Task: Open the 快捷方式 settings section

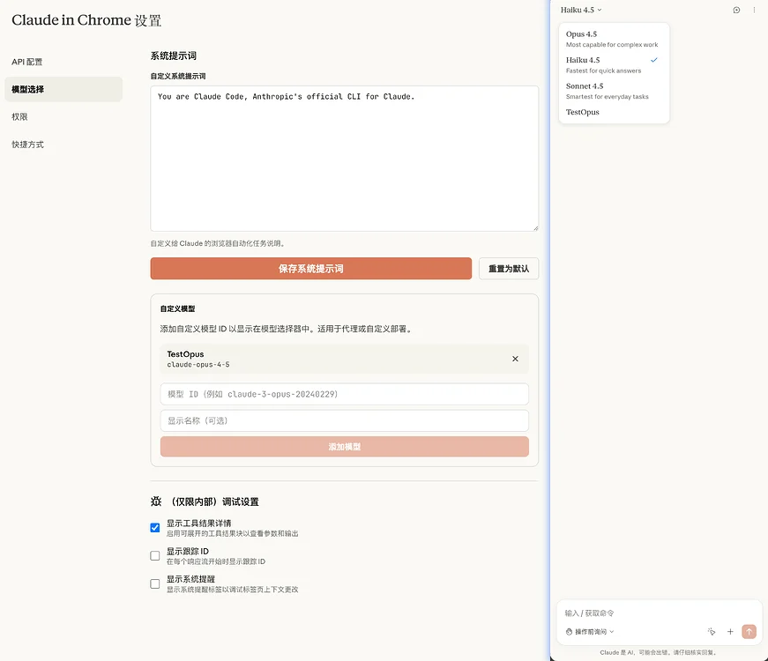Action: click(x=26, y=144)
